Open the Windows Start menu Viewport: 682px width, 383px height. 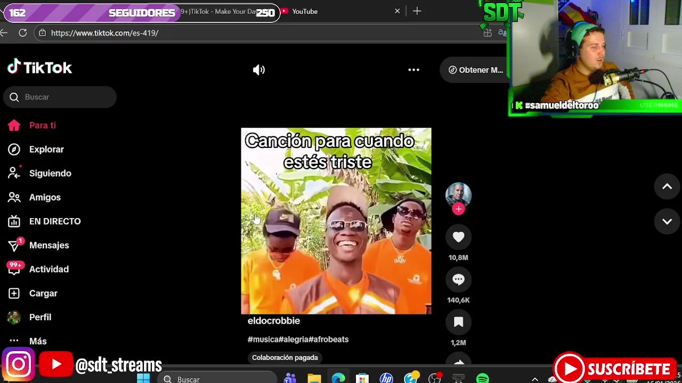click(143, 379)
